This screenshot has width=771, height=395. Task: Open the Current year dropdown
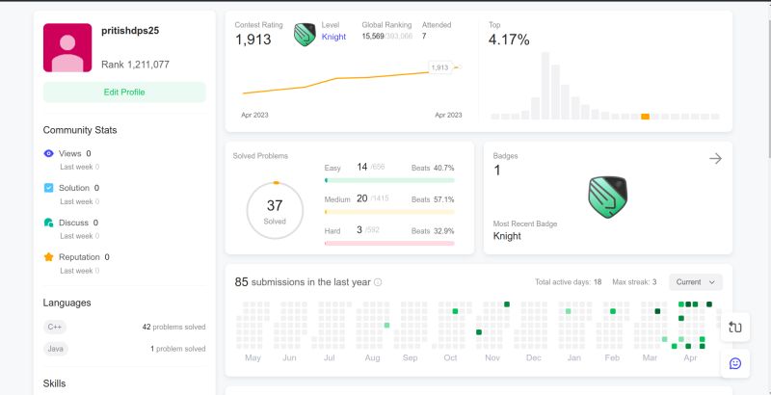[x=696, y=282]
